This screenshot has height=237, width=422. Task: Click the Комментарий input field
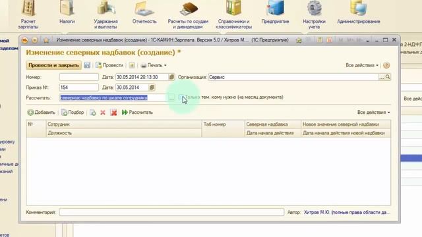tap(171, 212)
